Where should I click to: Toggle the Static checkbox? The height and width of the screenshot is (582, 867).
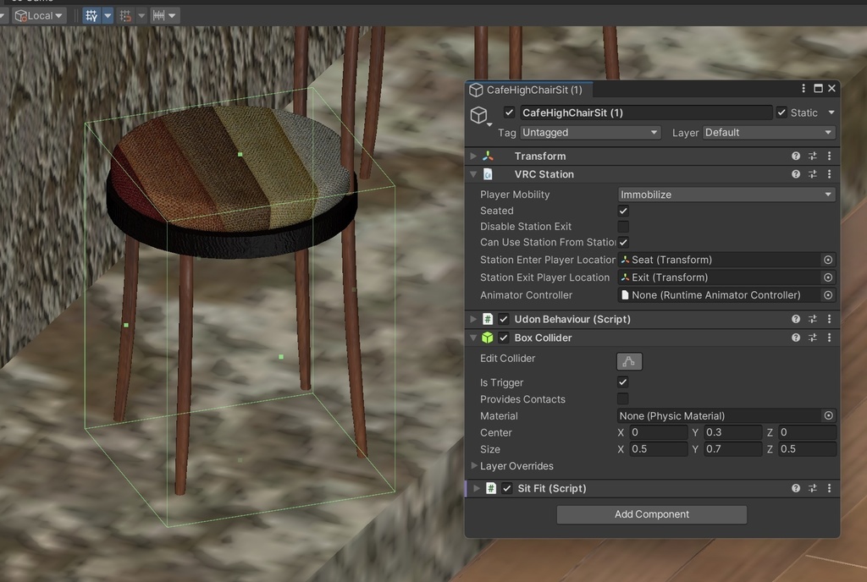click(x=781, y=112)
